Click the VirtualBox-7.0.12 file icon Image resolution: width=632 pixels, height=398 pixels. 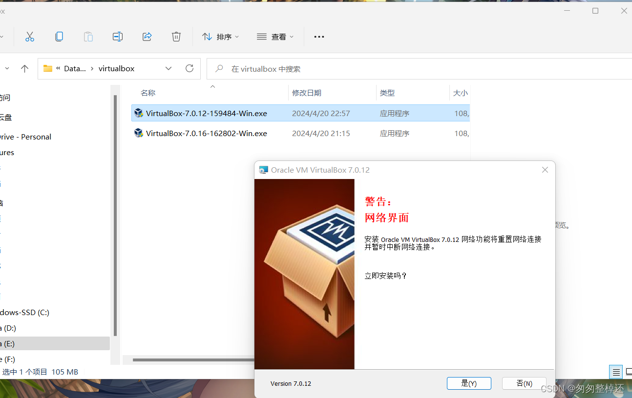(139, 113)
